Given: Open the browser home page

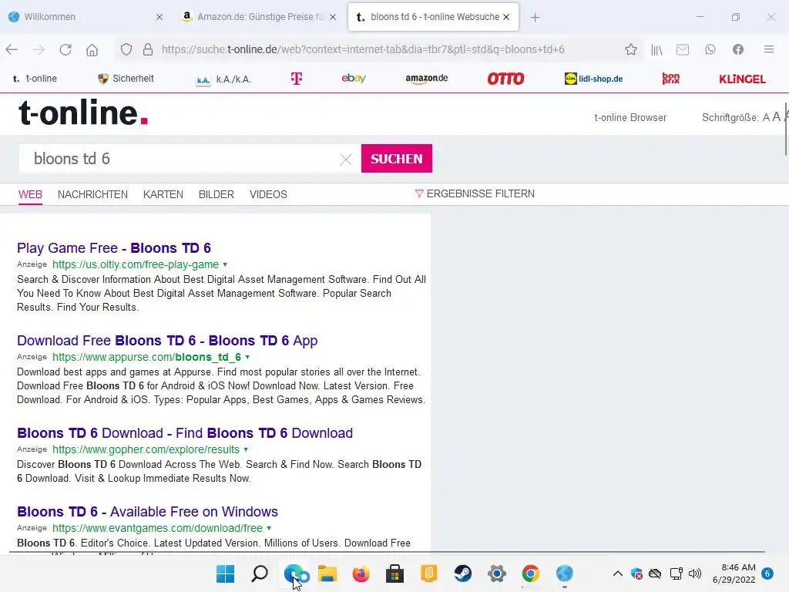Looking at the screenshot, I should coord(92,49).
